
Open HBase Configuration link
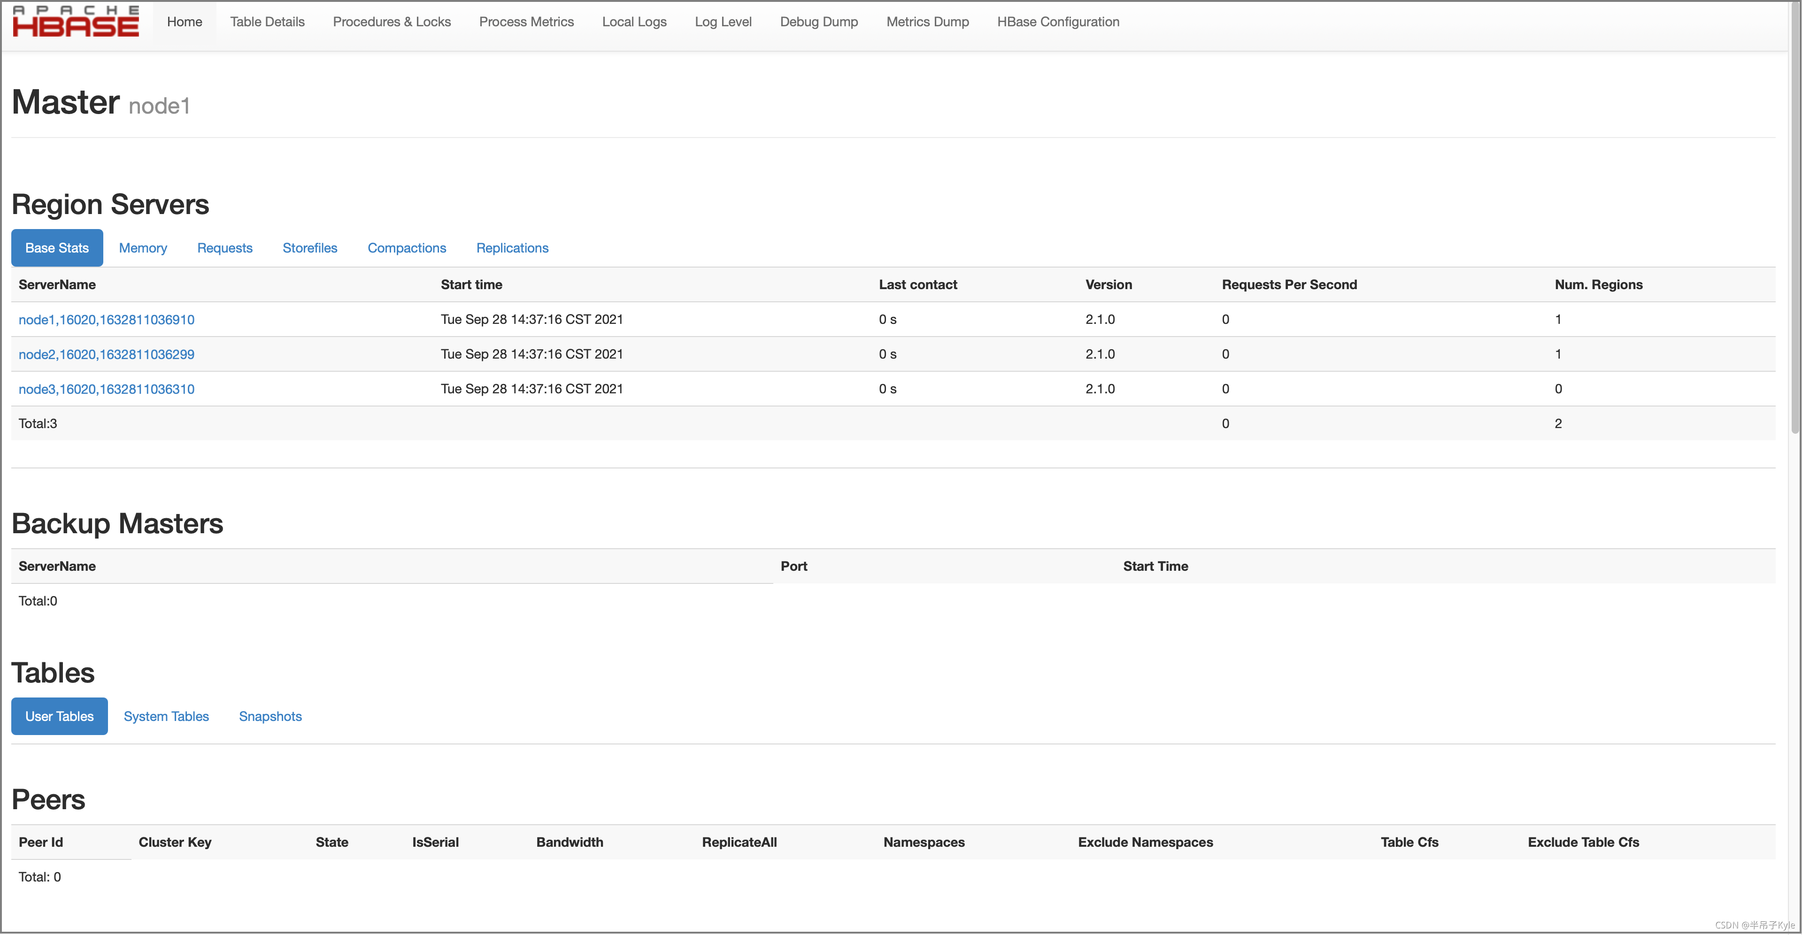coord(1058,22)
